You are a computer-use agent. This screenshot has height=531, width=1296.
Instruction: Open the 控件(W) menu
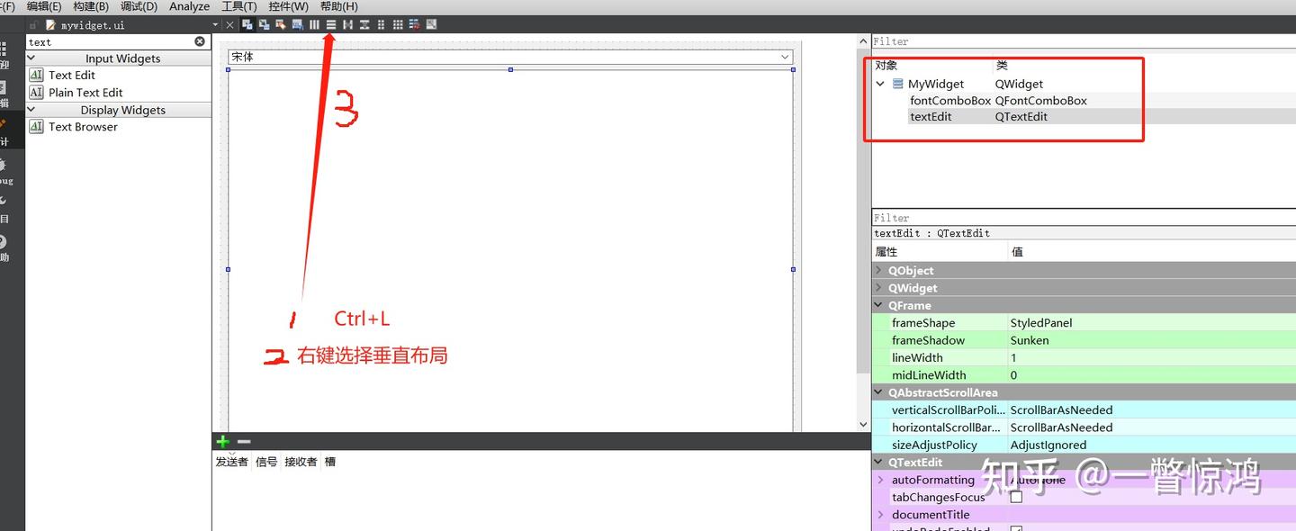click(x=288, y=6)
